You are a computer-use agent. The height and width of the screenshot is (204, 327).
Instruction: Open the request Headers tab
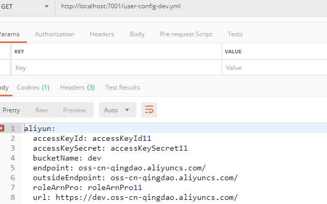coord(102,34)
